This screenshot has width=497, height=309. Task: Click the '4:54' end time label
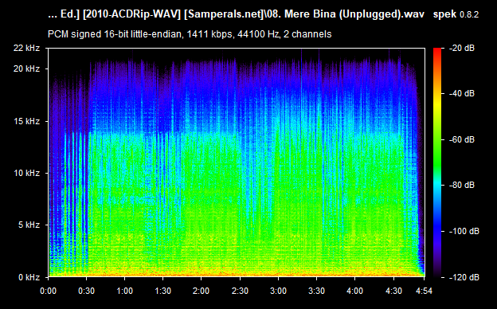(x=424, y=291)
